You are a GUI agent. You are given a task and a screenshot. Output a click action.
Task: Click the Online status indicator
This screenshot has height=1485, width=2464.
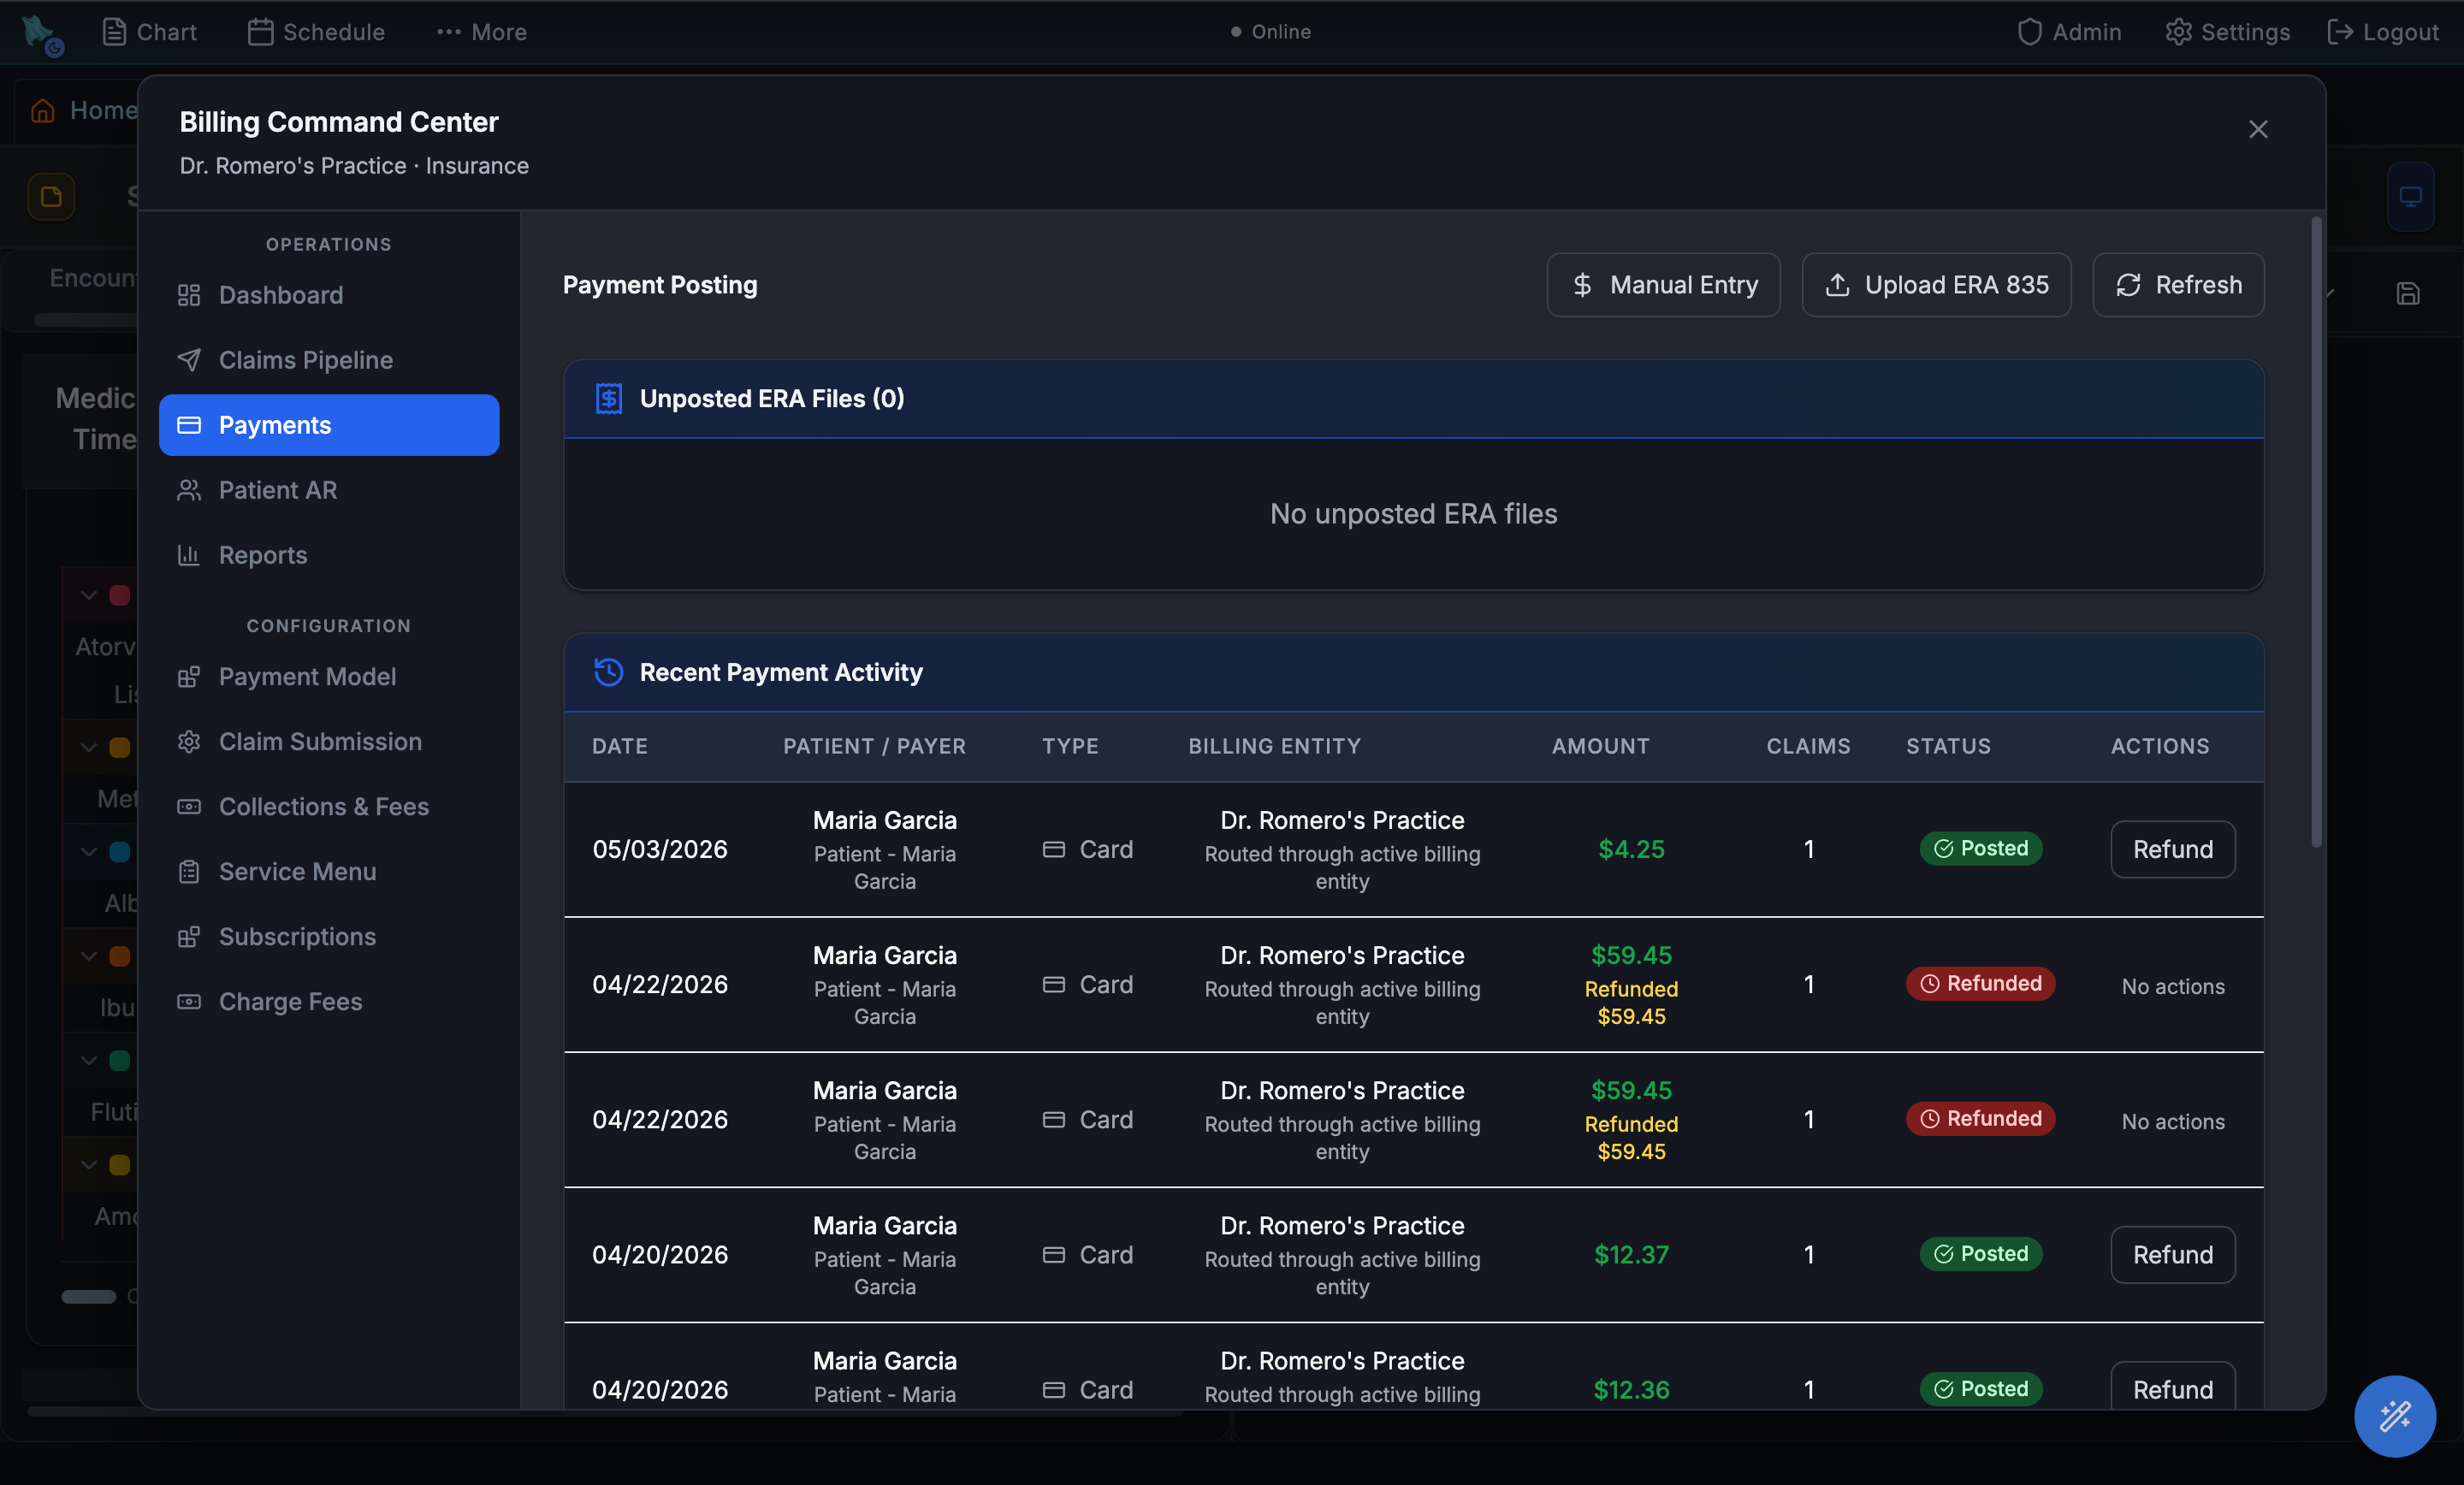(1270, 32)
